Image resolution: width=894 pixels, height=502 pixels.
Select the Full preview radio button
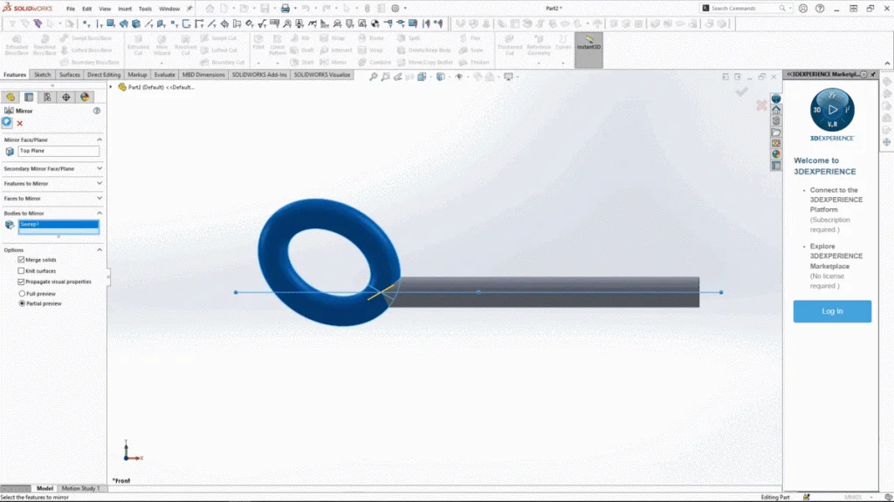coord(22,294)
